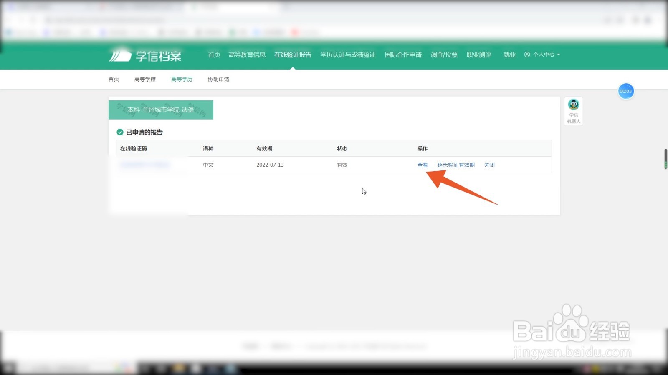Expand the 学历认证与成绩验证 navigation item
Viewport: 668px width, 375px height.
[x=347, y=55]
